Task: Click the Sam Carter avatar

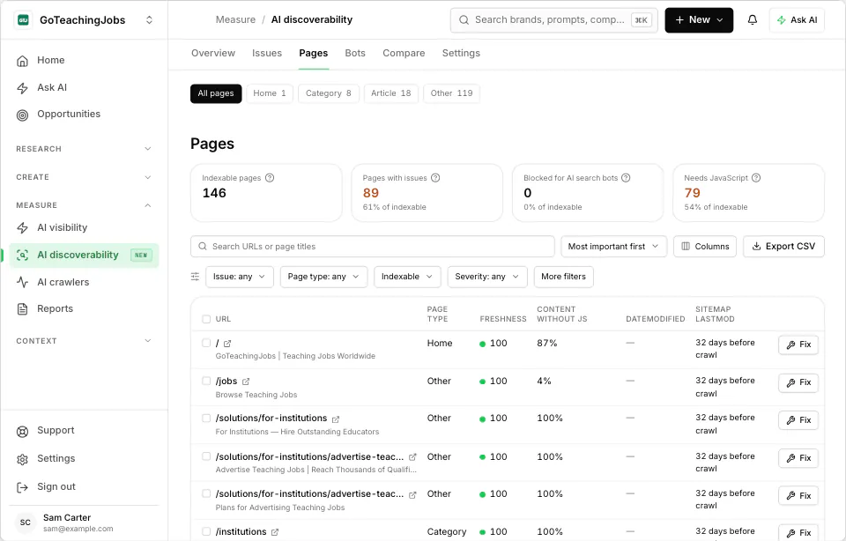Action: click(26, 522)
